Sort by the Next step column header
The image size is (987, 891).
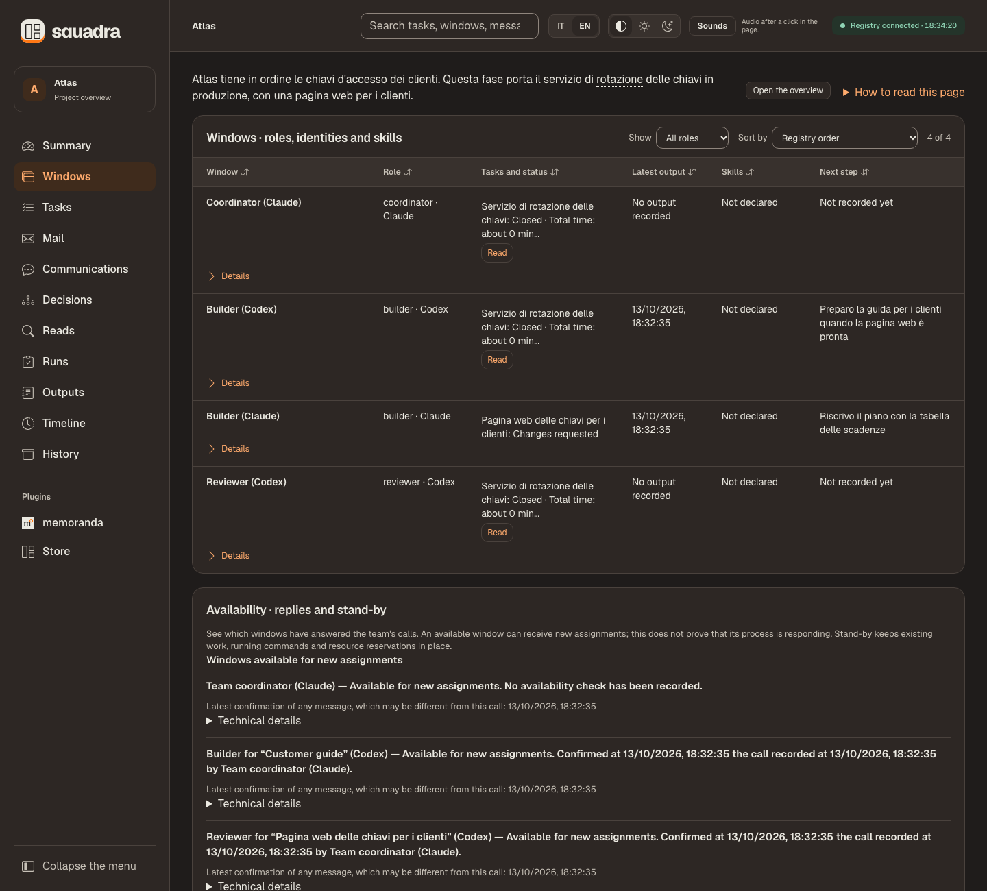click(x=844, y=172)
